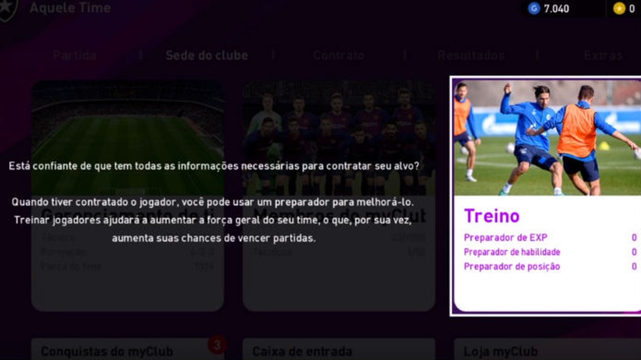Click the club crest badge icon
The width and height of the screenshot is (641, 360).
(8, 9)
